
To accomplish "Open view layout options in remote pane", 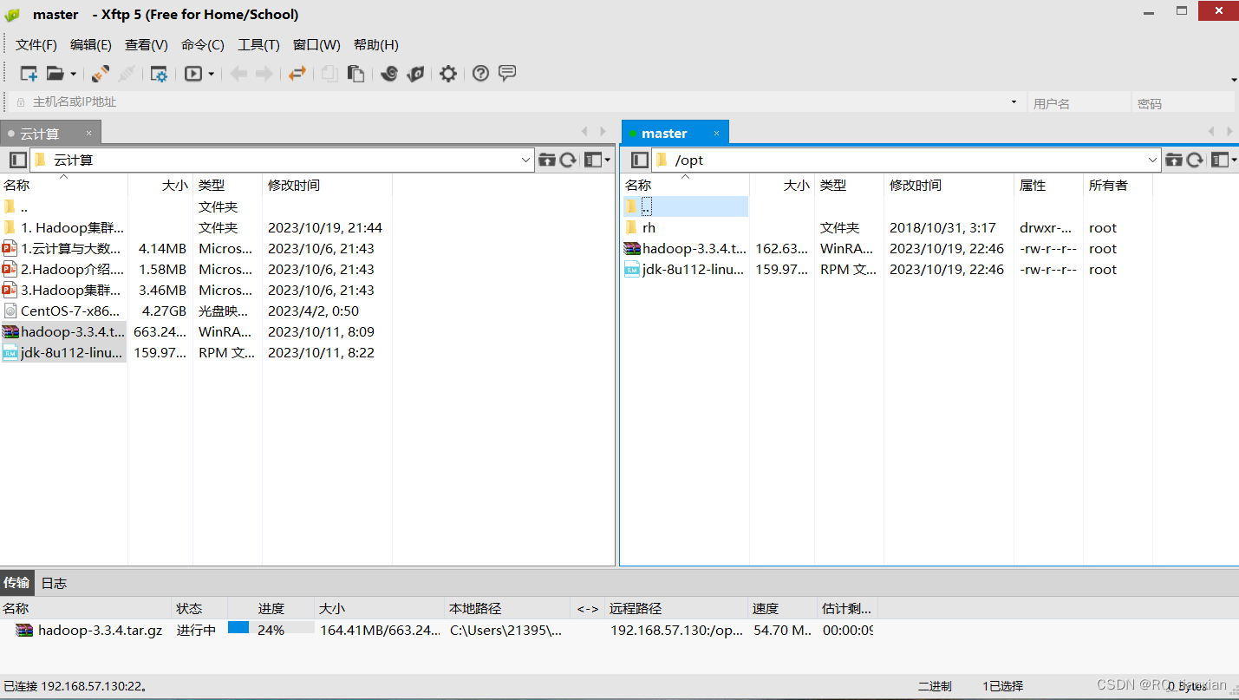I will point(1225,160).
